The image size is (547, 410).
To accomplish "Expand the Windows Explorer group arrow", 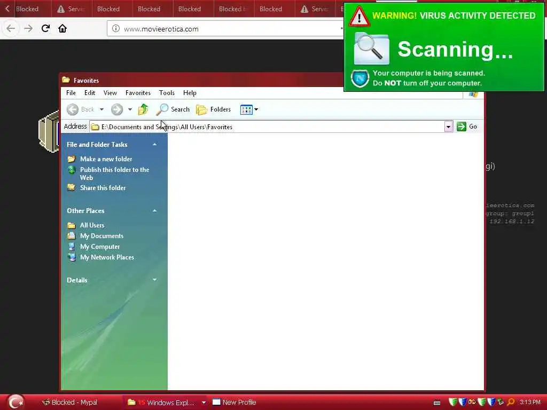I will tap(204, 403).
